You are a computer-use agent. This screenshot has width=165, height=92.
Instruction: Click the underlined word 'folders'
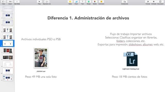[x=121, y=41]
